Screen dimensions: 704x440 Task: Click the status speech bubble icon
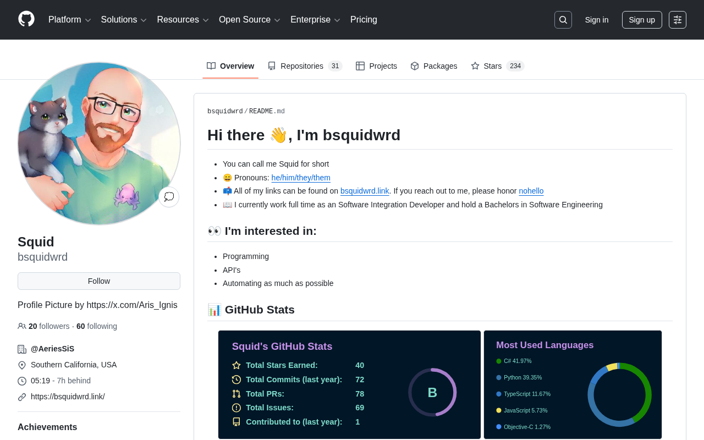[x=169, y=197]
